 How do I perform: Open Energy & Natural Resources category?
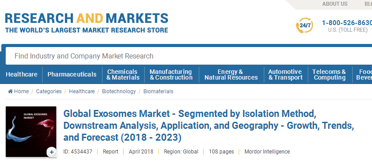231,74
